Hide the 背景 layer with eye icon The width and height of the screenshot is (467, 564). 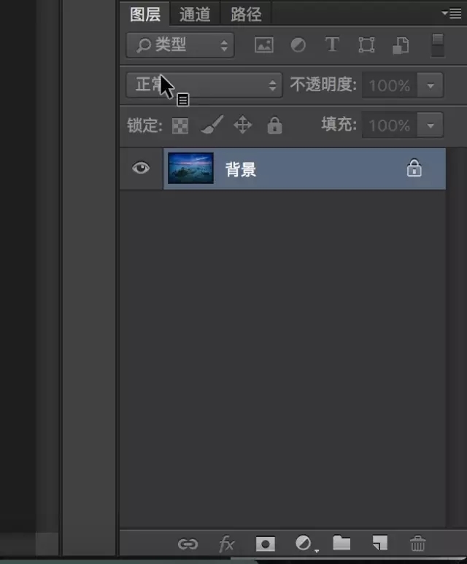pos(140,169)
